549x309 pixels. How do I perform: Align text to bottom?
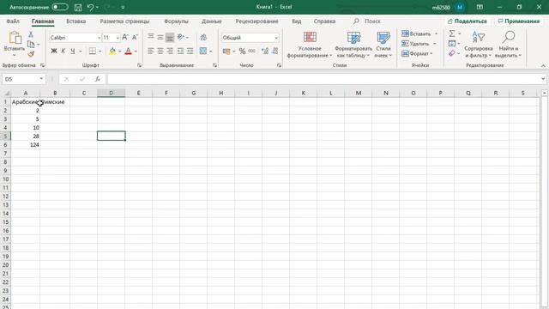point(170,37)
